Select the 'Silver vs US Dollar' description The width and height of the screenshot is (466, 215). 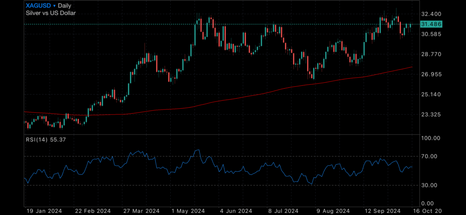coord(51,13)
